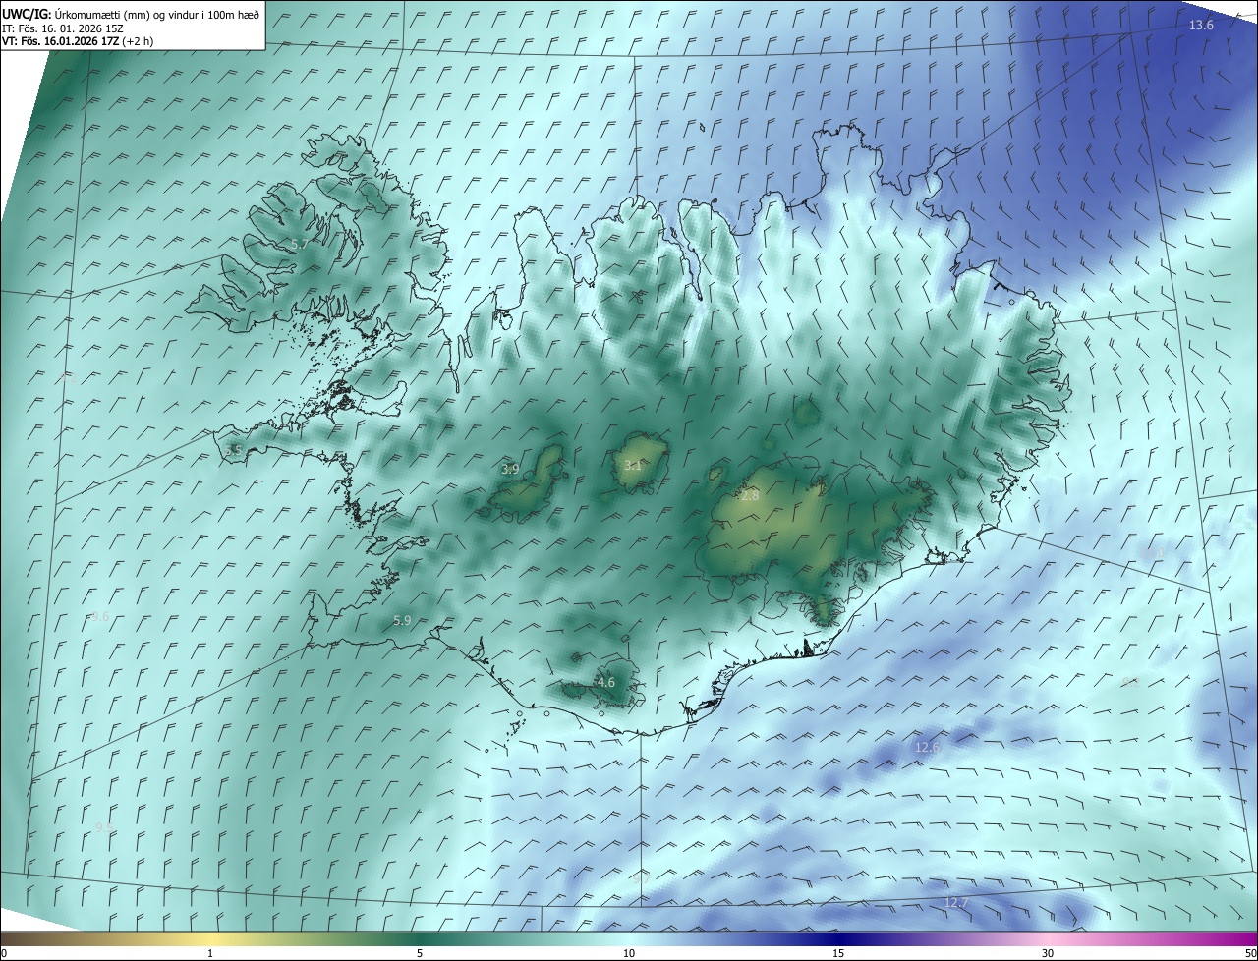The height and width of the screenshot is (961, 1258).
Task: Click the 5.9 value on the southwest peninsula
Action: point(402,620)
